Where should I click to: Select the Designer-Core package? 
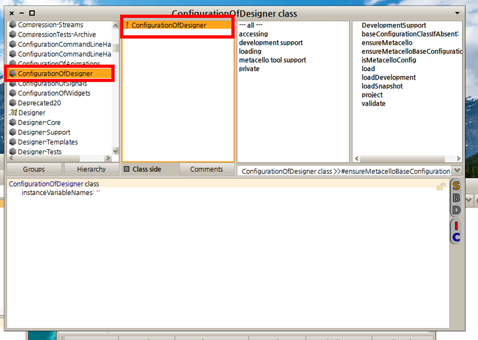click(39, 122)
